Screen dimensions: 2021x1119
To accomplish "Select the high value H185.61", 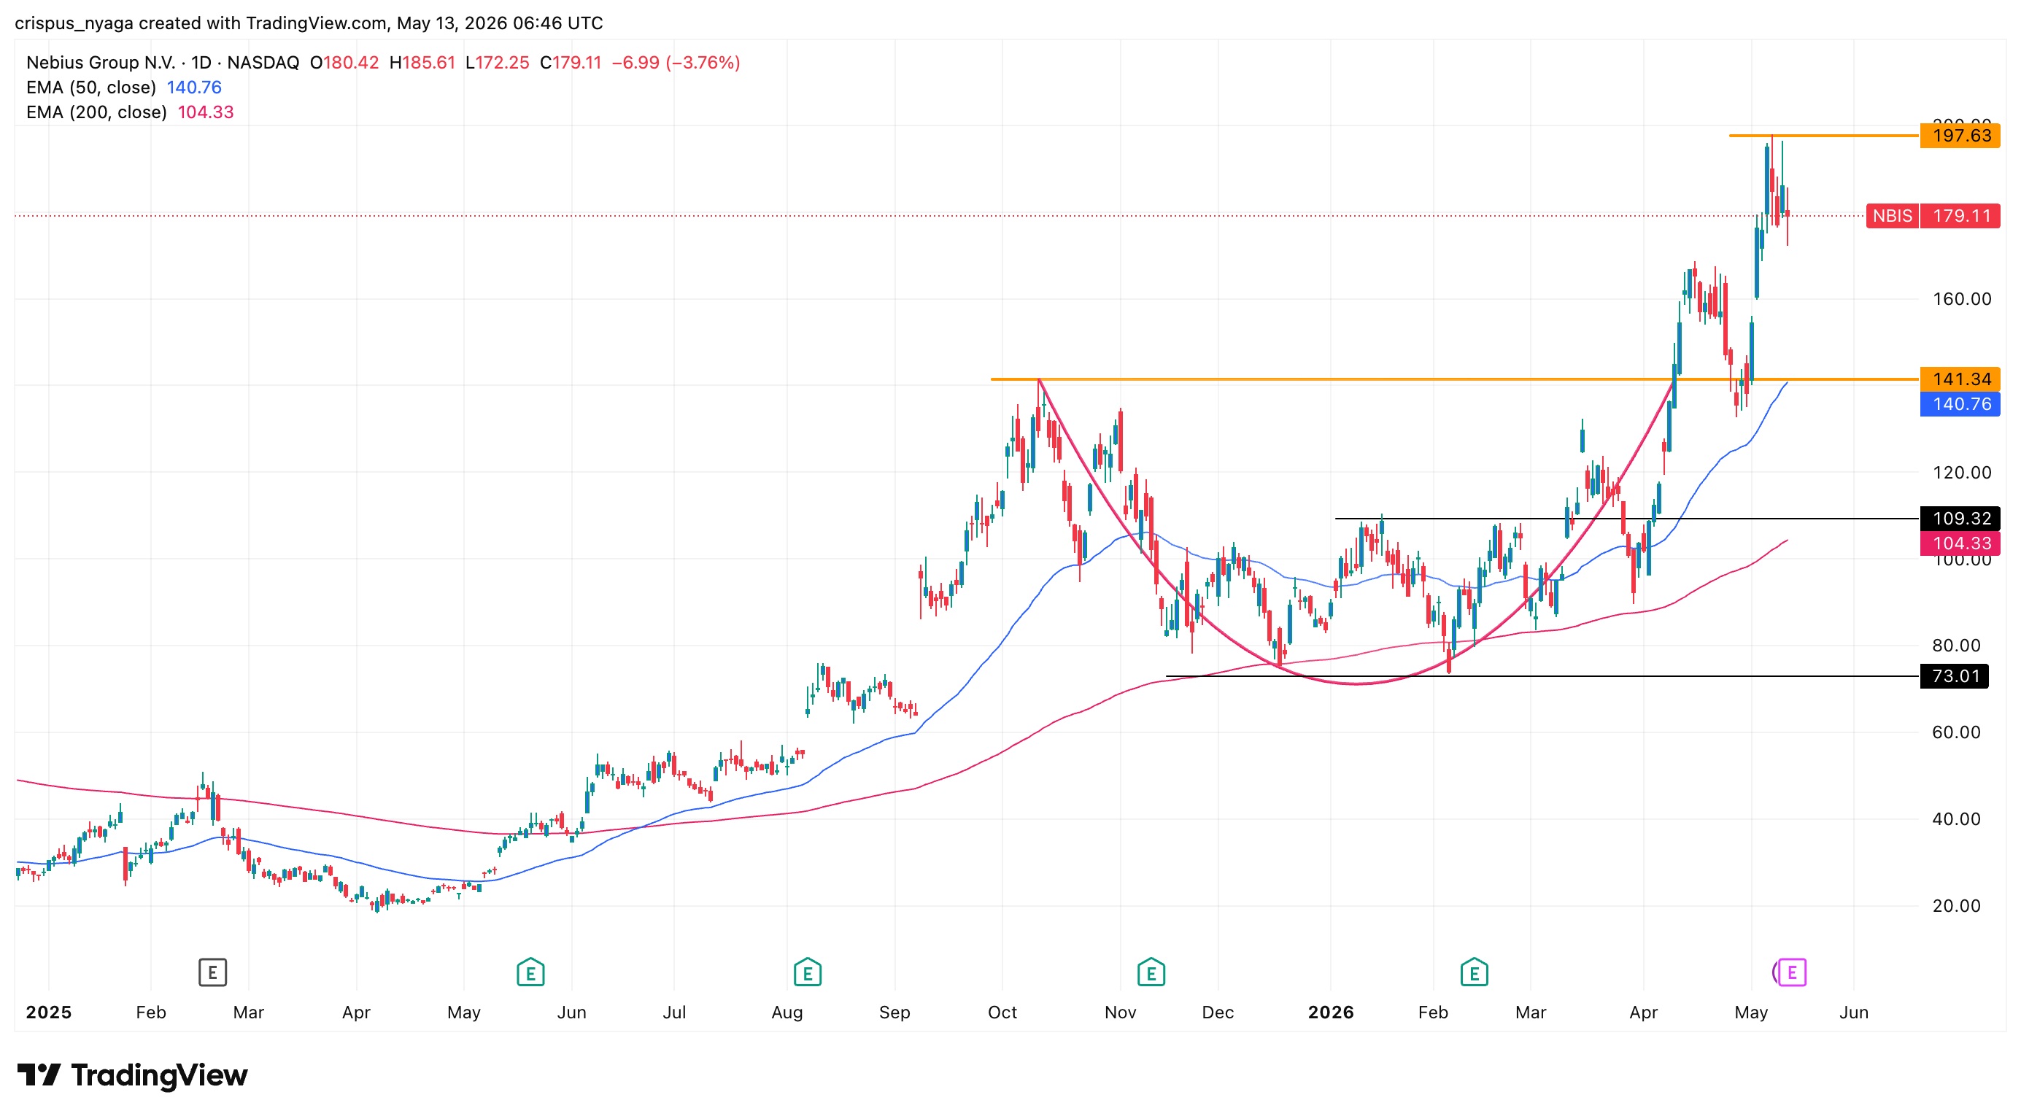I will click(422, 63).
